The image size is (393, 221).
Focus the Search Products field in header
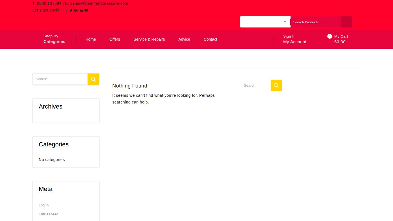click(x=316, y=22)
